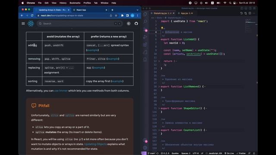Open the sorting example link

tap(117, 81)
